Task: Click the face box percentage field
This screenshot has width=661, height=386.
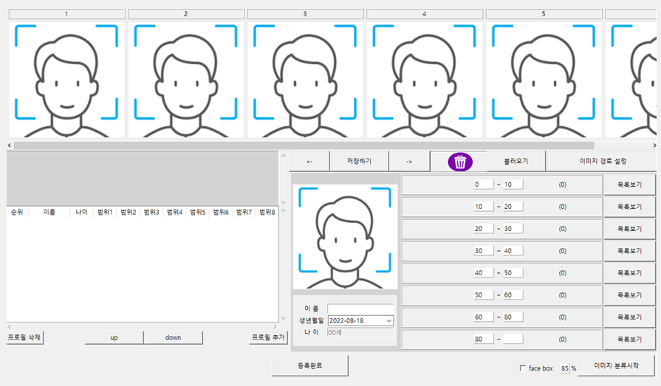Action: click(x=564, y=368)
